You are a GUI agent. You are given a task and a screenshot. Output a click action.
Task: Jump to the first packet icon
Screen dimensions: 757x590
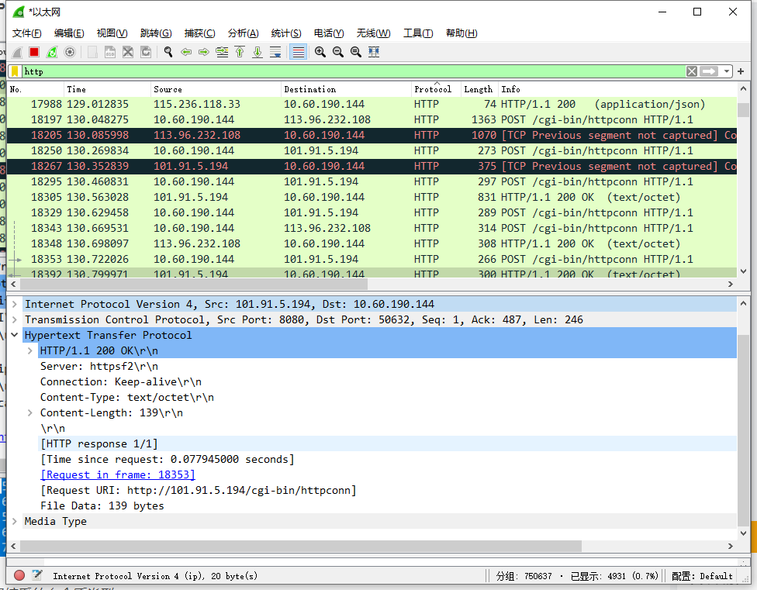tap(240, 52)
